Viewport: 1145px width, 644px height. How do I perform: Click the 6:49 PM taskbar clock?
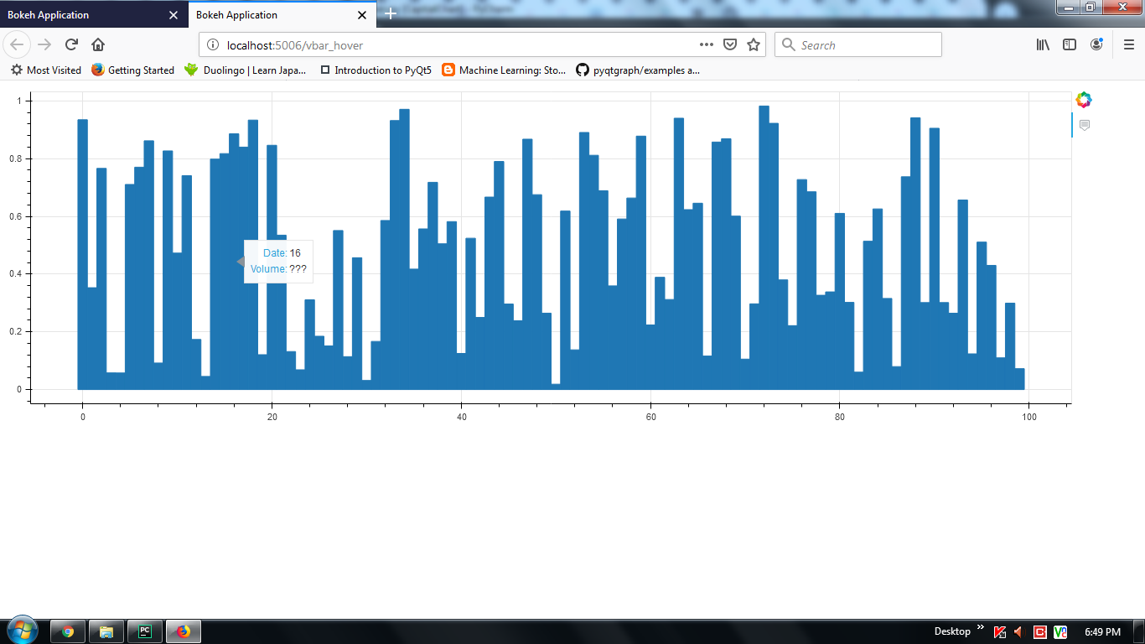pos(1102,631)
